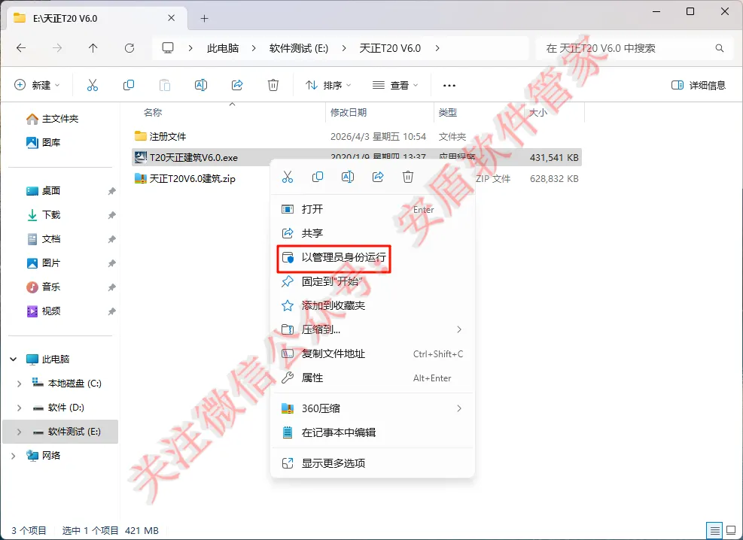This screenshot has height=540, width=743.
Task: Go up one folder level
Action: pos(93,48)
